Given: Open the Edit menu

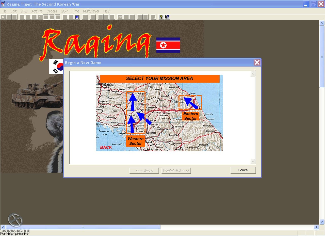Looking at the screenshot, I should point(13,11).
